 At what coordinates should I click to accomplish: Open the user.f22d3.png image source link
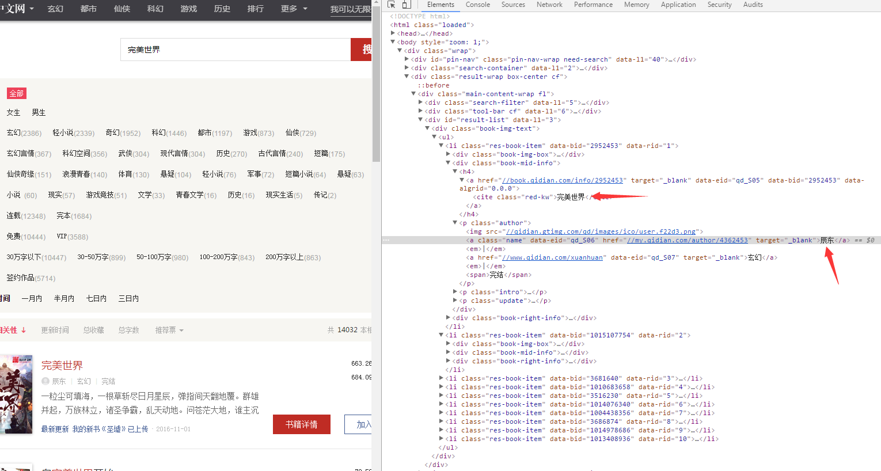click(x=601, y=231)
